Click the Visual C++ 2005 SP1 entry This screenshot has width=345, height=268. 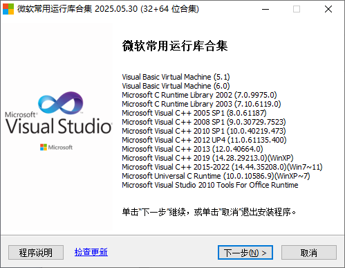(x=194, y=113)
